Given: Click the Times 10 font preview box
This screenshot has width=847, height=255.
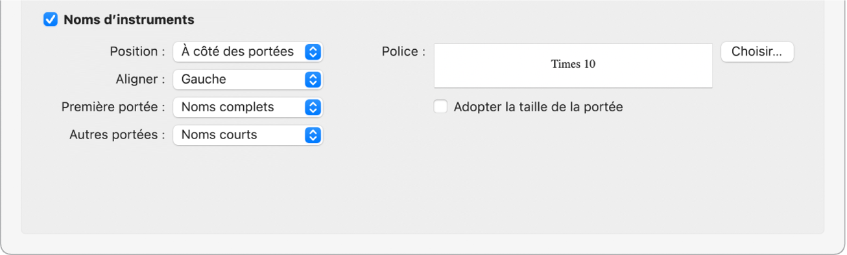Looking at the screenshot, I should coord(573,65).
